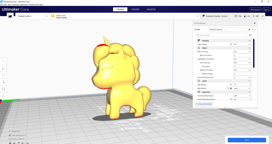272x144 pixels.
Task: Click the Wall Thickness value field
Action: point(242,52)
